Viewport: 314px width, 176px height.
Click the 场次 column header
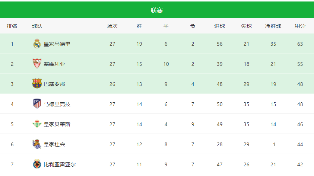tap(112, 26)
